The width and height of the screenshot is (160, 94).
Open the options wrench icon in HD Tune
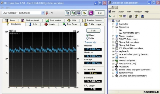pyautogui.click(x=84, y=13)
